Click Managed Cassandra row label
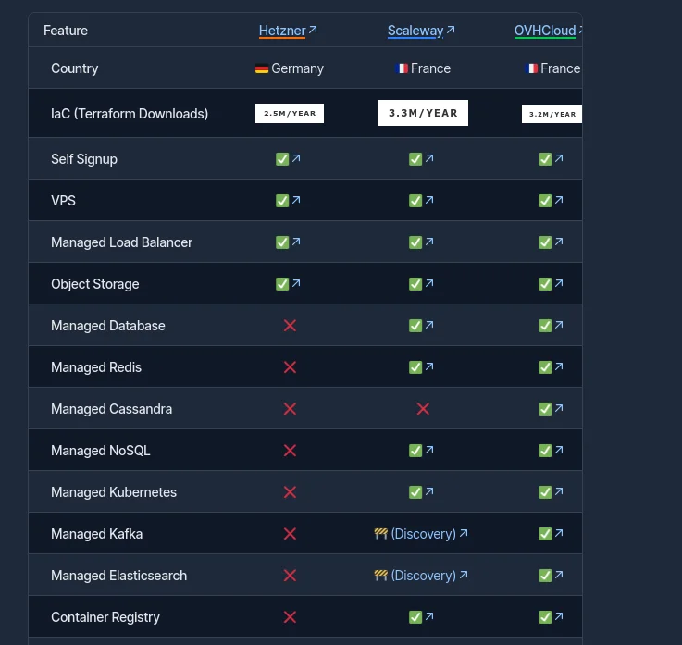Screen dimensions: 682x645 coord(111,409)
